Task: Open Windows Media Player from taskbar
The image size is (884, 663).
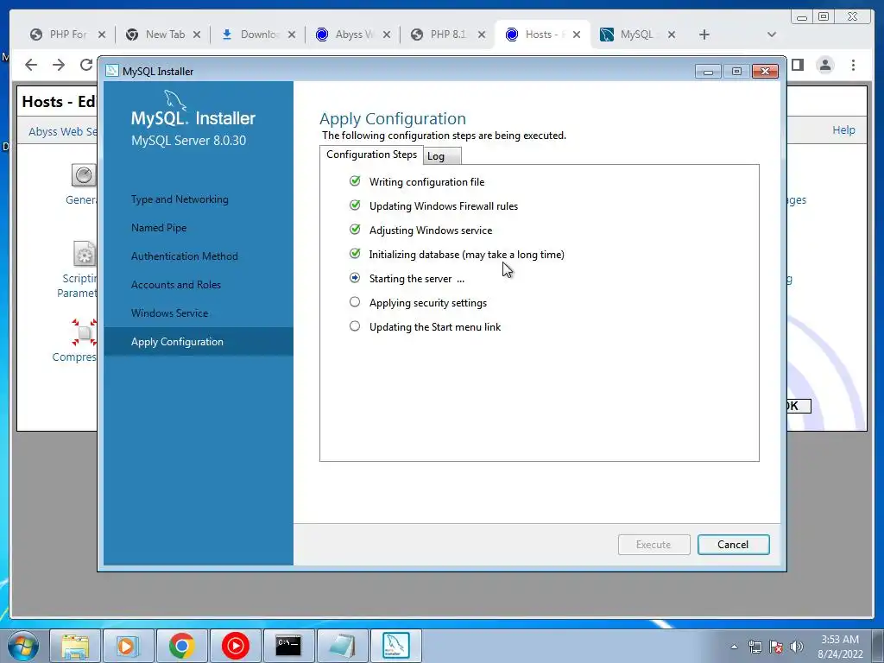Action: click(x=128, y=646)
